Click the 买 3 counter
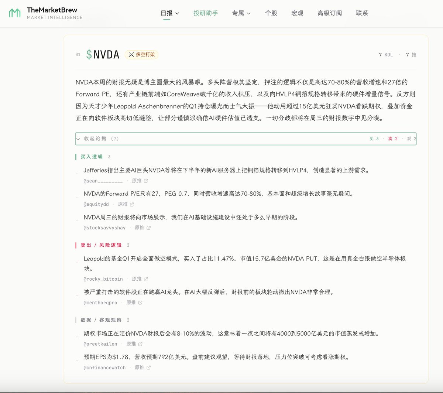 (x=374, y=139)
